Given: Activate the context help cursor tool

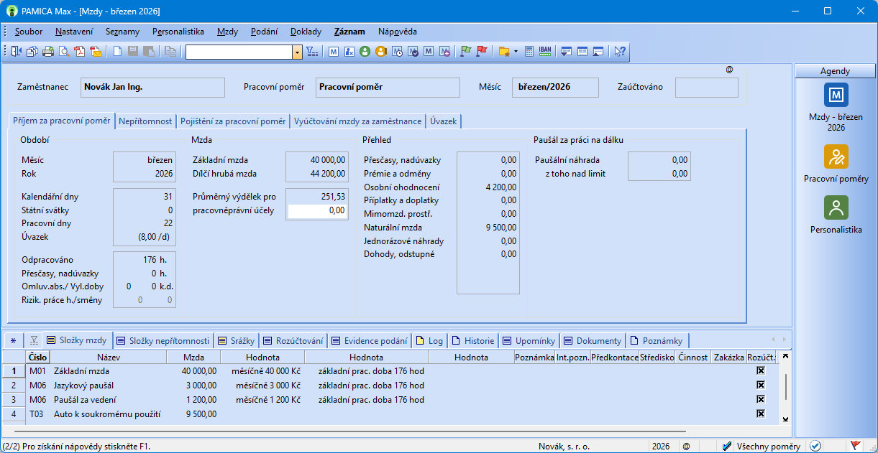Looking at the screenshot, I should (620, 51).
